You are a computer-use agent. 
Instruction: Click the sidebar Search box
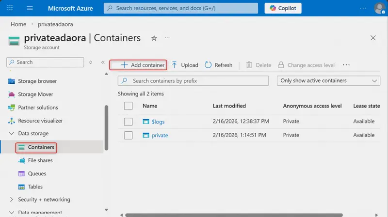(x=45, y=62)
